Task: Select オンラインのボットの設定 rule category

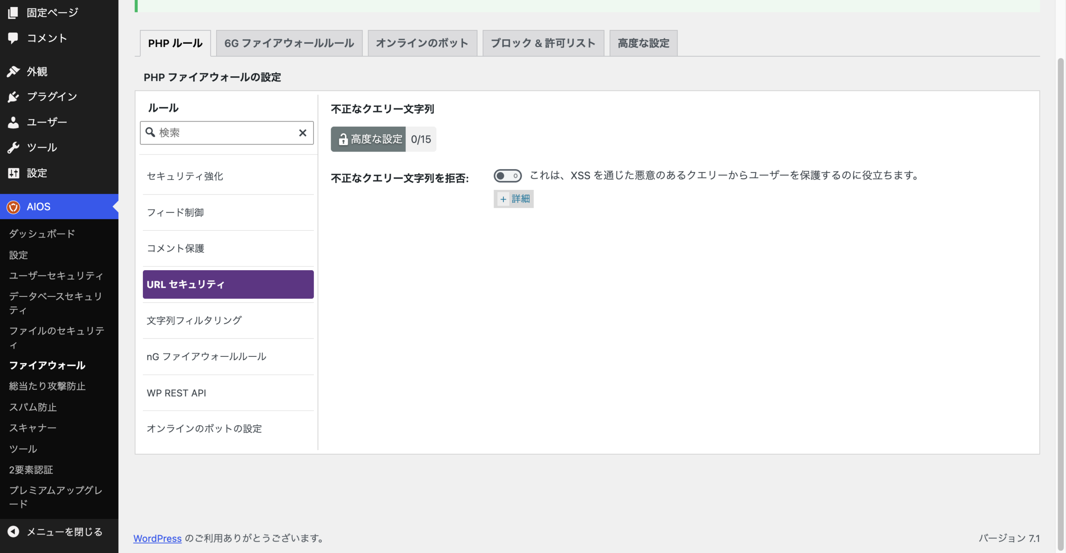Action: coord(228,428)
